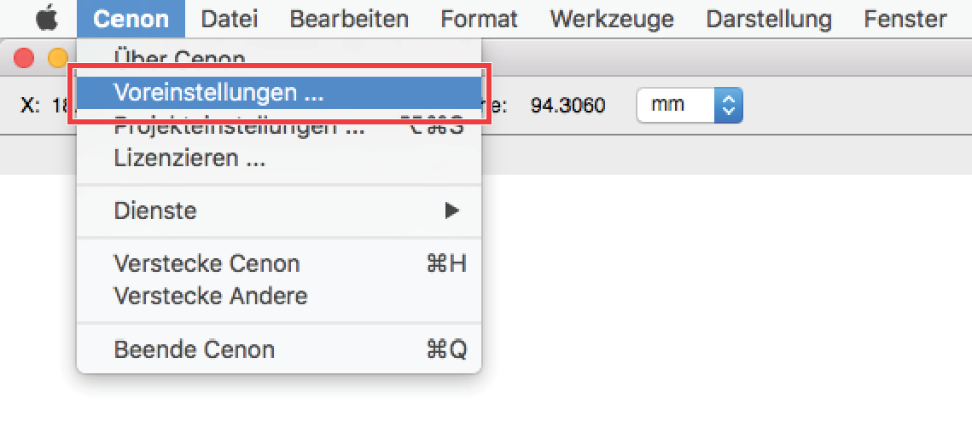Screen dimensions: 972x421
Task: Open the Datei menu
Action: pos(229,20)
